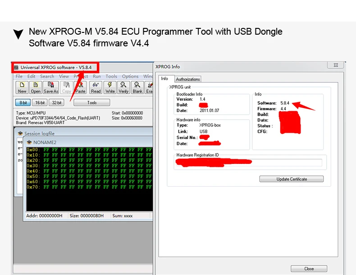Select 16-bit view mode
356x275 pixels.
point(40,103)
